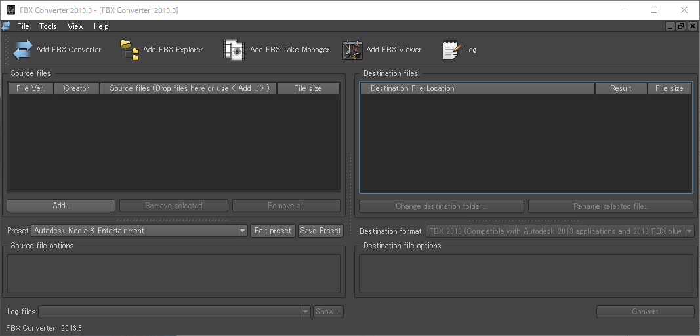This screenshot has height=336, width=700.
Task: Click Add FBX Take Manager toolbar label
Action: (x=290, y=50)
